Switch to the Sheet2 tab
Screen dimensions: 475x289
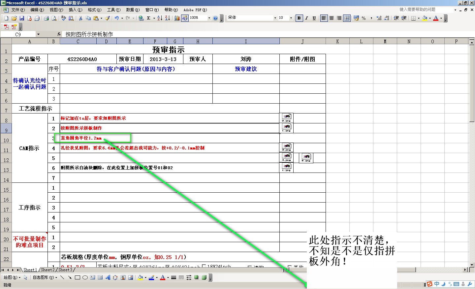click(48, 270)
